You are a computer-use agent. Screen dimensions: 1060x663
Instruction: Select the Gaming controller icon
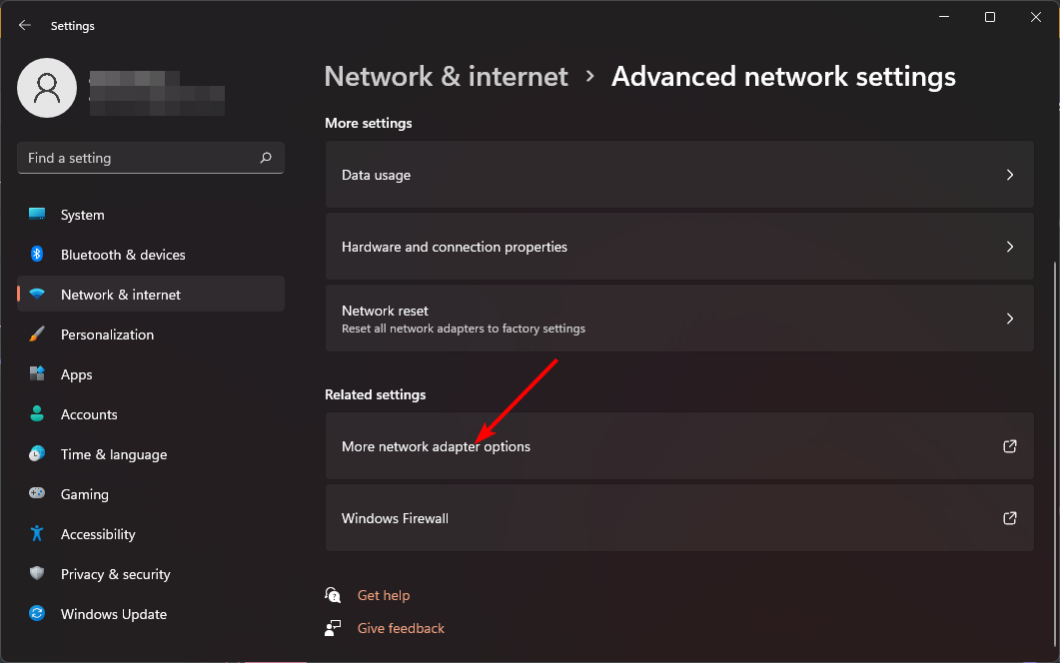click(37, 494)
